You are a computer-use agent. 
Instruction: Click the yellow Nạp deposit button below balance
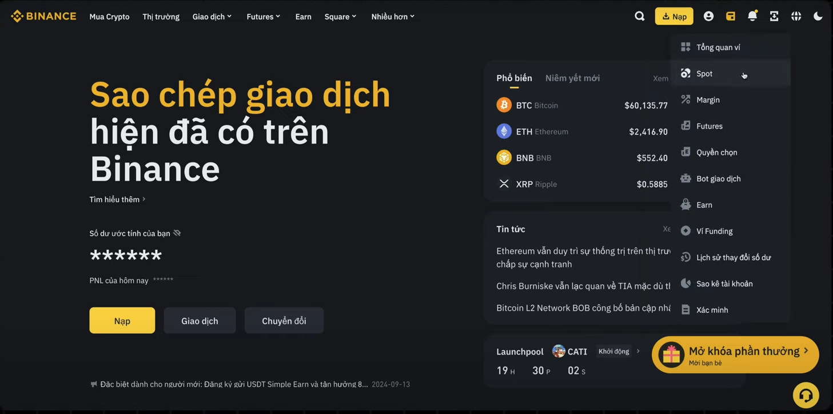pyautogui.click(x=122, y=321)
